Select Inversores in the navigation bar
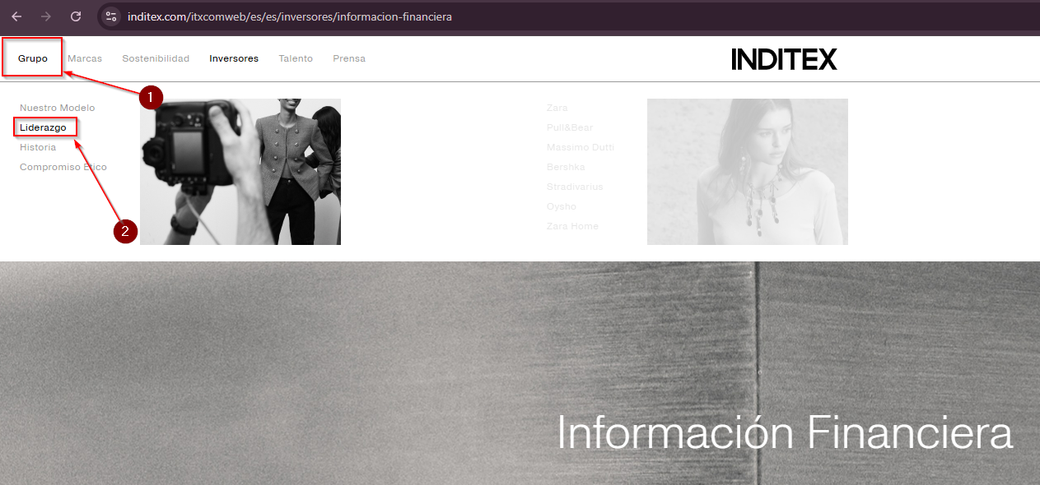Screen dimensions: 1040x485 pyautogui.click(x=234, y=58)
